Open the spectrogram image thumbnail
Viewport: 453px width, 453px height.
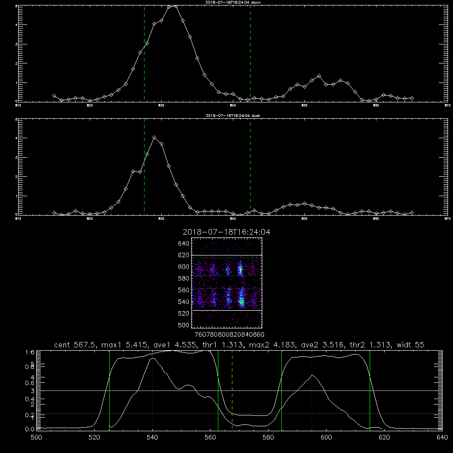coord(227,283)
